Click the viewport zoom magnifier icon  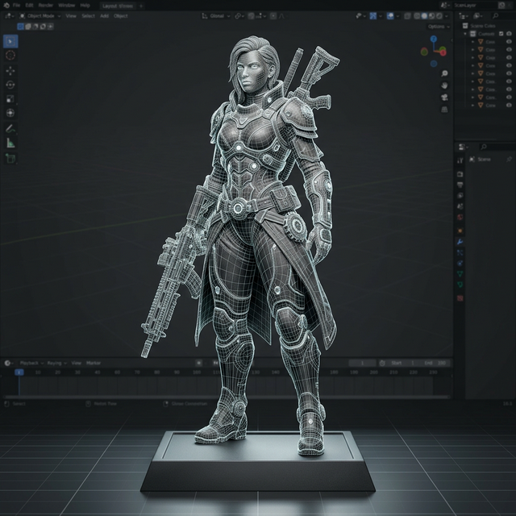tap(444, 73)
